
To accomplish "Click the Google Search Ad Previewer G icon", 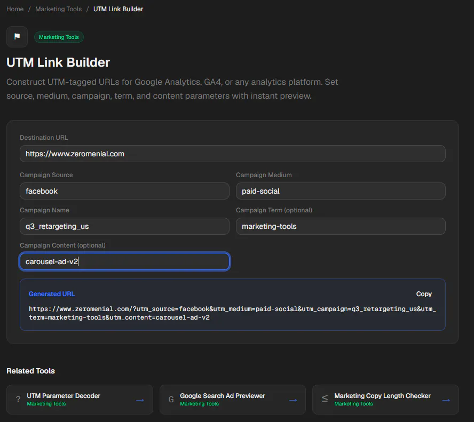I will click(x=171, y=400).
